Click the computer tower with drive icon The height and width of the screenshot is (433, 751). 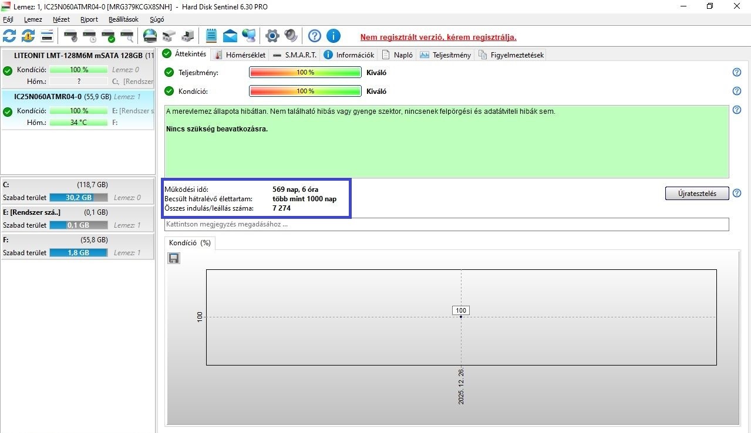(x=188, y=36)
